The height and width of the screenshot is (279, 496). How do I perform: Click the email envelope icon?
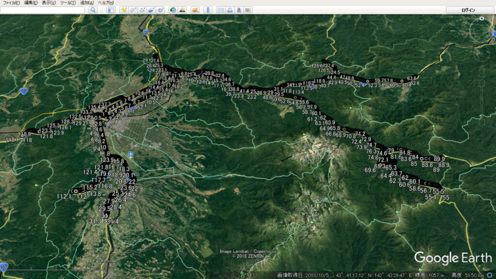(221, 10)
